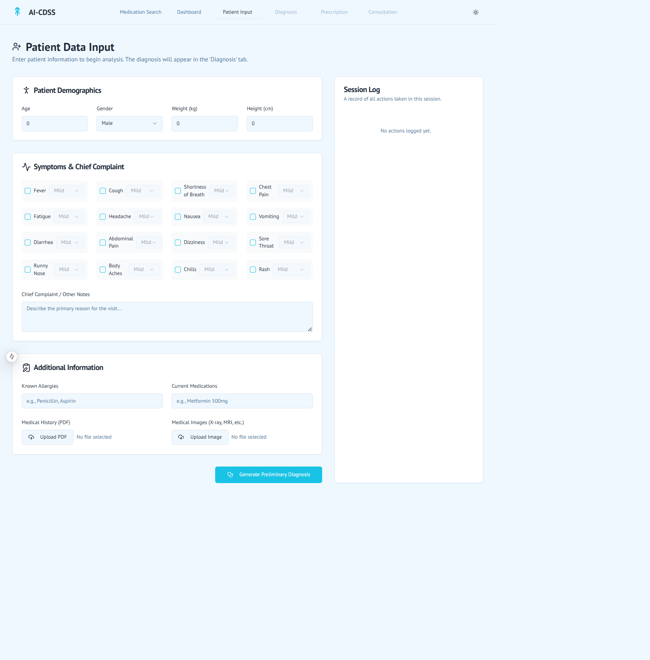The height and width of the screenshot is (660, 650).
Task: Click the upload cloud icon for Image
Action: coord(181,437)
